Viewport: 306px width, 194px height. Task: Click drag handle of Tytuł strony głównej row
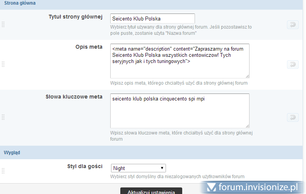[x=3, y=25]
